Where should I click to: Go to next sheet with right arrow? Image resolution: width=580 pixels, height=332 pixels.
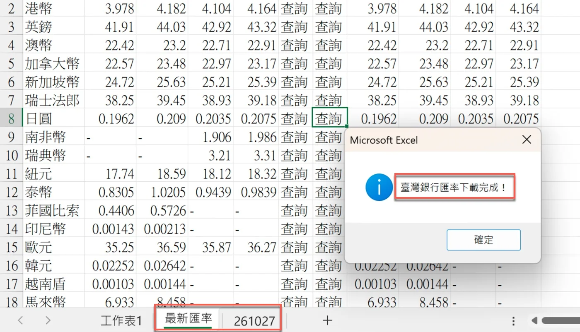click(x=48, y=320)
